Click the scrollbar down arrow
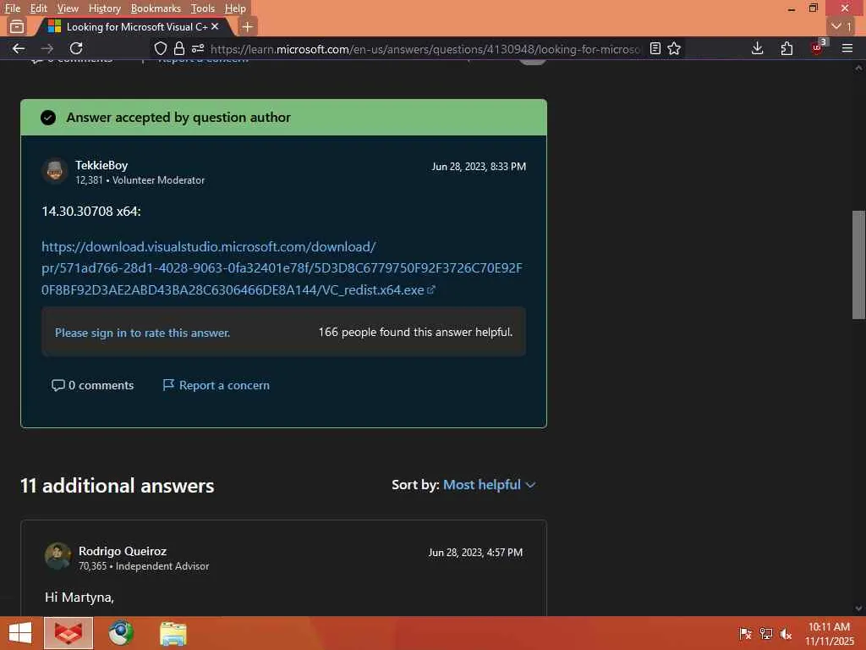Viewport: 866px width, 650px height. pos(858,609)
